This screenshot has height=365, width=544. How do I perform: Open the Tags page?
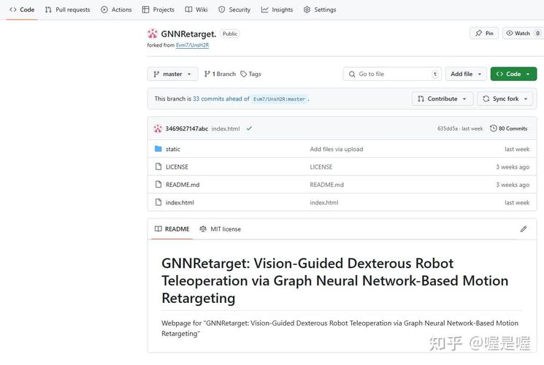pyautogui.click(x=251, y=74)
